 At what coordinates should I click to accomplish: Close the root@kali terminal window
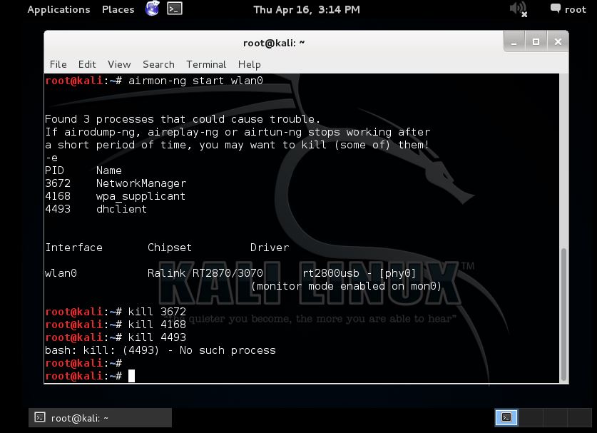pyautogui.click(x=558, y=42)
